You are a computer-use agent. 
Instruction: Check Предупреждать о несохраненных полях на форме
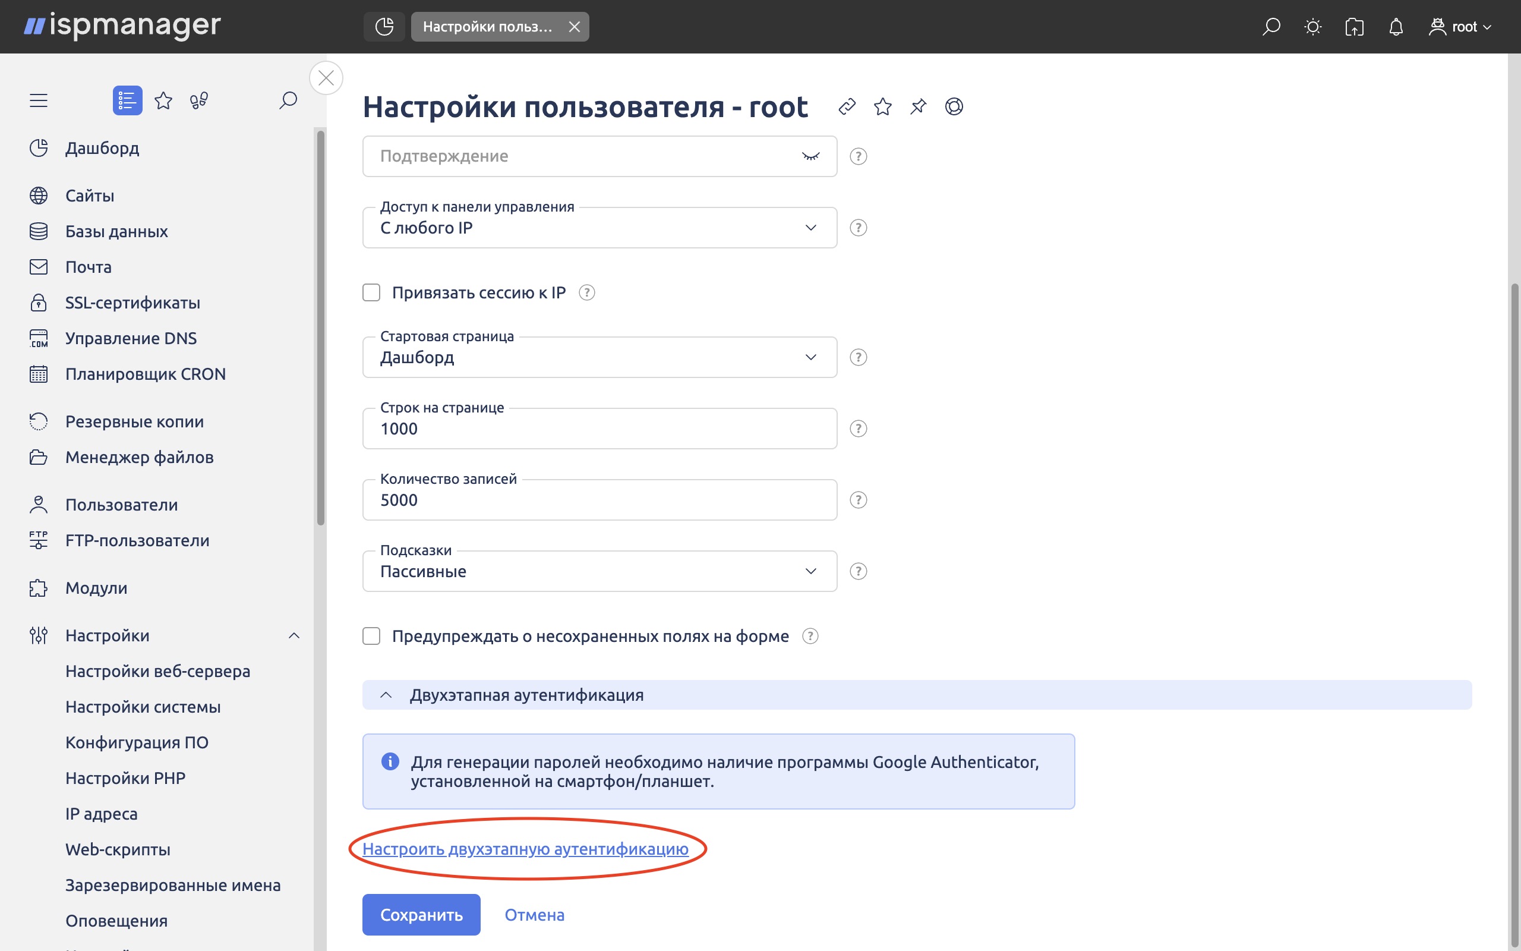click(371, 636)
